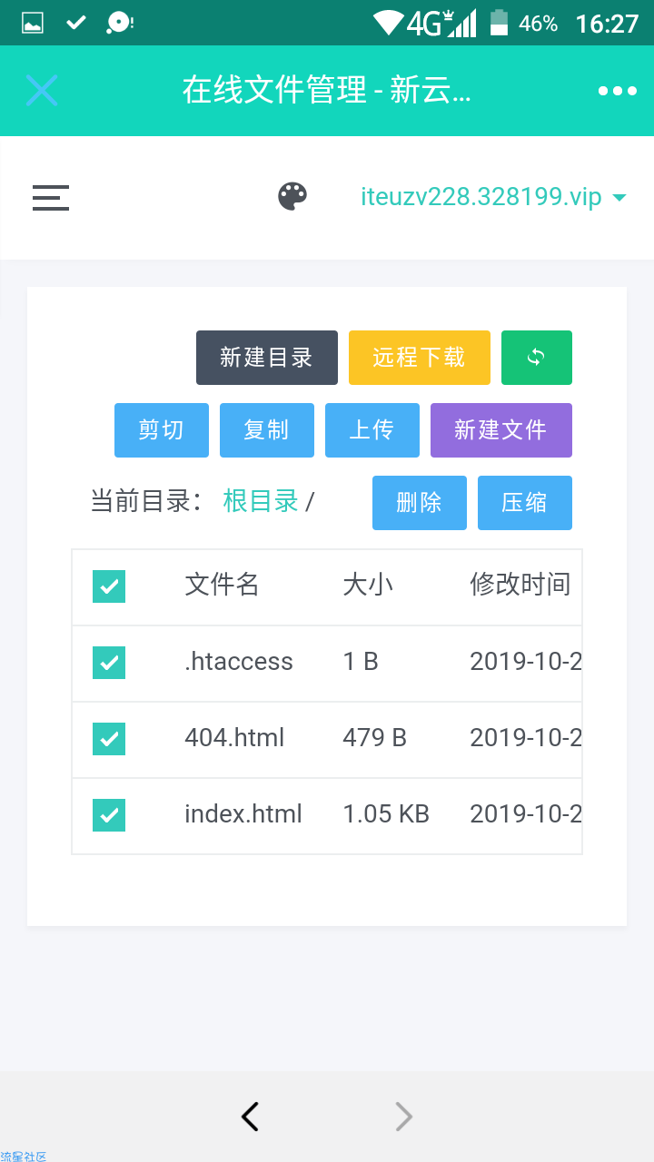This screenshot has width=654, height=1162.
Task: Click the 文件名 column header
Action: tap(223, 585)
